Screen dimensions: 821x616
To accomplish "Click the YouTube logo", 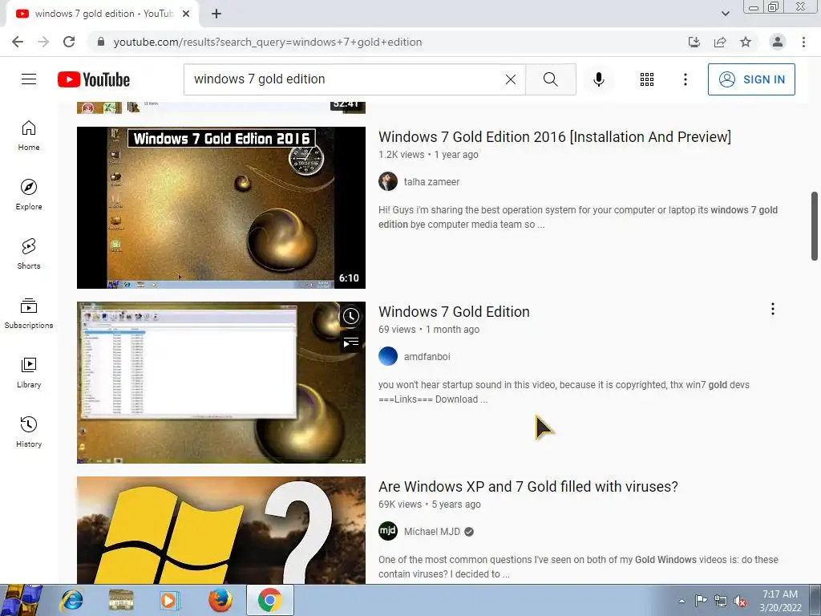I will tap(94, 79).
